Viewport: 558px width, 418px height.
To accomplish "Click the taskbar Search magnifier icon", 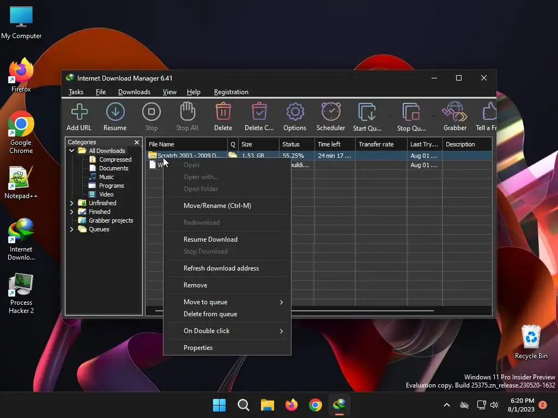I will [244, 405].
